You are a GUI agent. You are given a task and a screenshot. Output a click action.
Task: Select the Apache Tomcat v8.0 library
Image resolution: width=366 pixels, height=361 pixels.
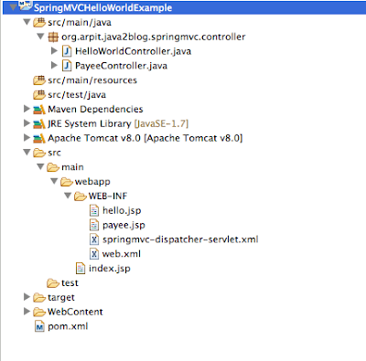[145, 138]
